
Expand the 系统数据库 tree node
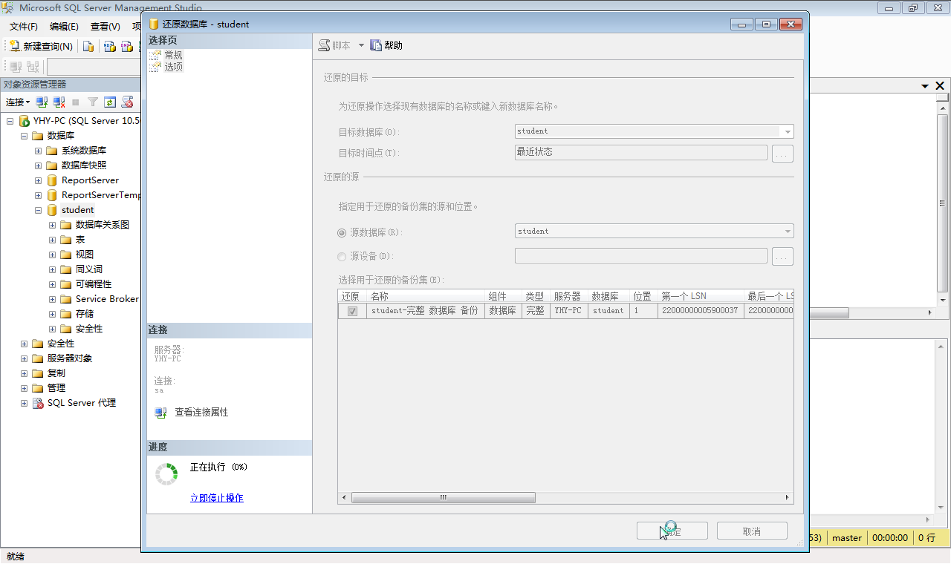(x=39, y=151)
